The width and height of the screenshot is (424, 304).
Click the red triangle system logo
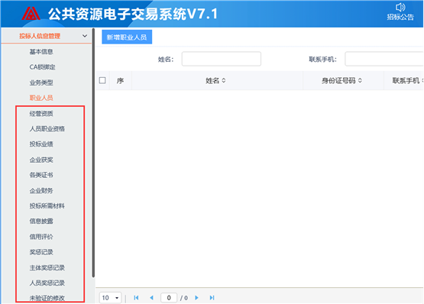click(x=31, y=13)
